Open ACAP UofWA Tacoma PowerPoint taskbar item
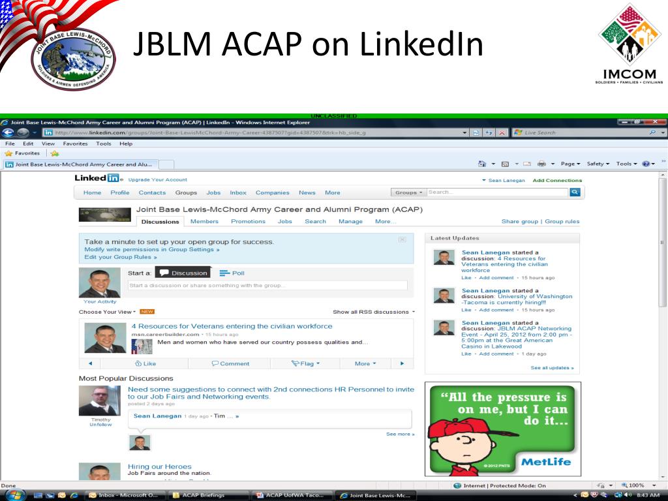Viewport: 668px width, 501px height. 292,495
